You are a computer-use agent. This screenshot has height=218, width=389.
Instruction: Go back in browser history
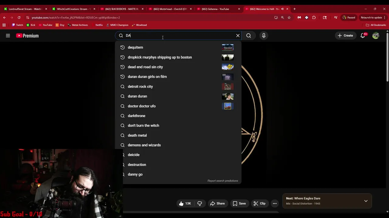click(x=5, y=18)
